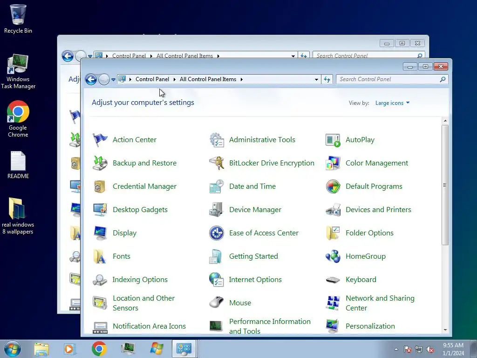Show hidden icons in the system tray
The width and height of the screenshot is (477, 358).
(x=396, y=349)
